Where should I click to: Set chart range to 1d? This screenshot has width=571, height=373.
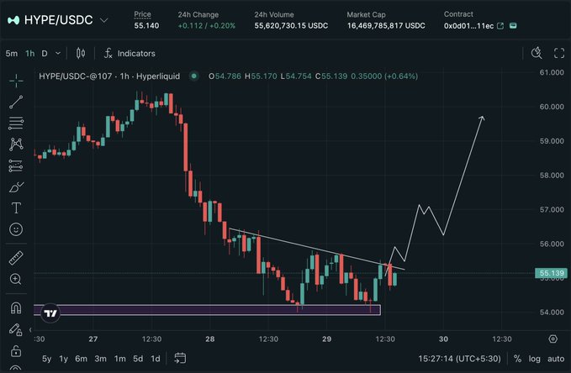click(156, 359)
